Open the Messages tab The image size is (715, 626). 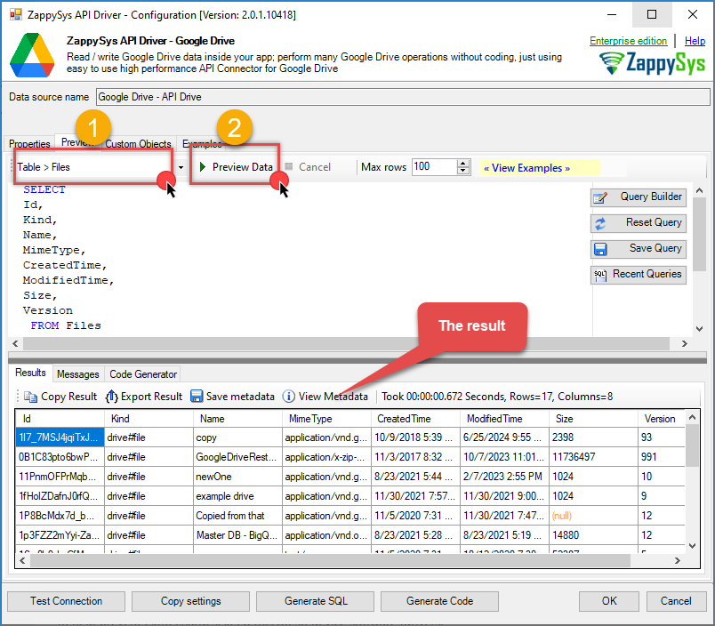click(x=78, y=374)
